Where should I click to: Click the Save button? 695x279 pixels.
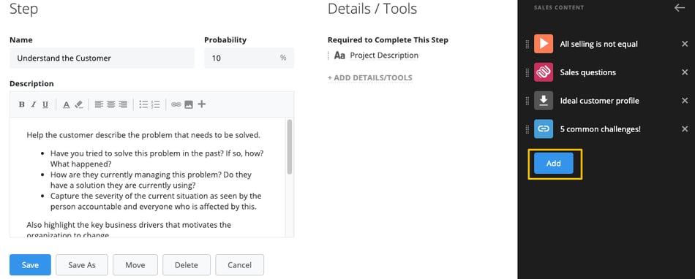[x=30, y=265]
